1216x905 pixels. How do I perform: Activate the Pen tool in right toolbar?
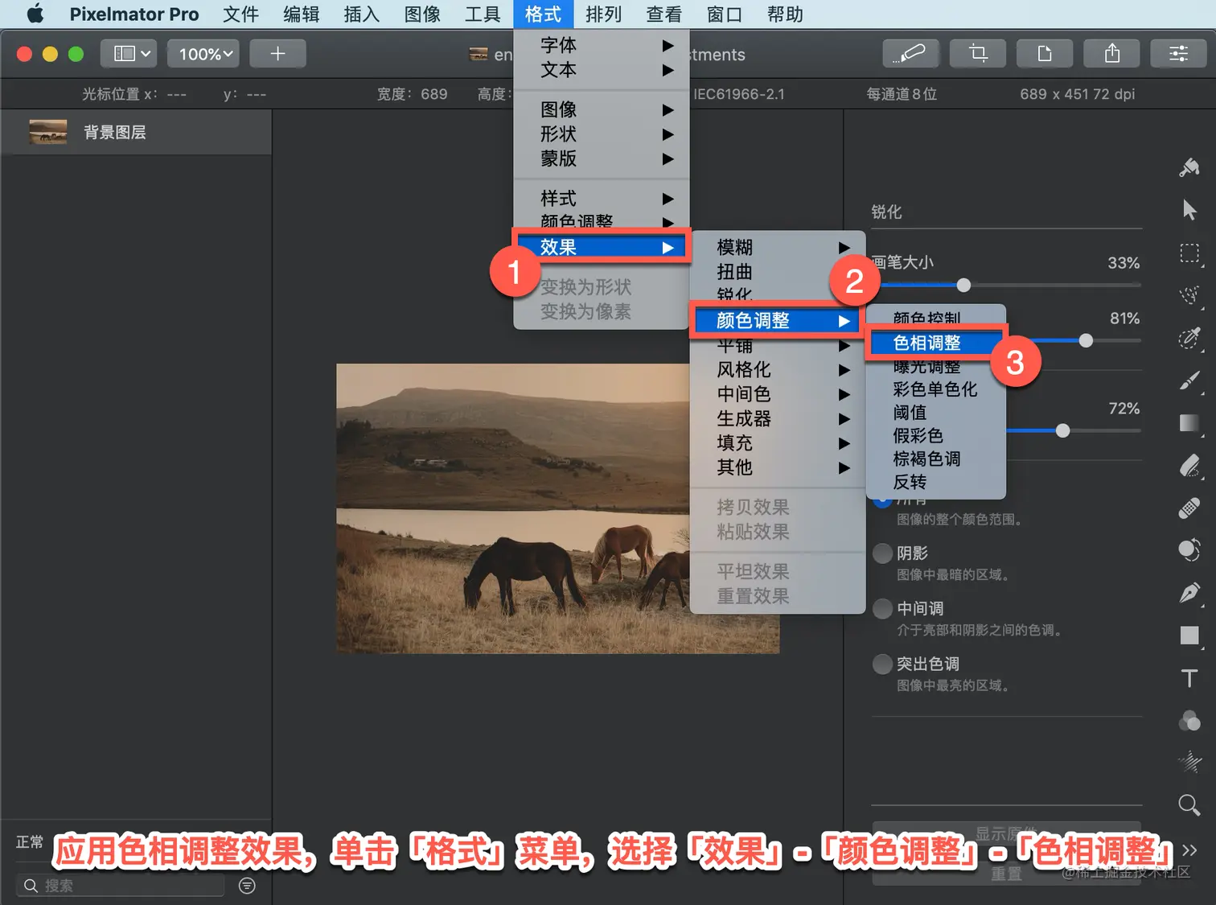pyautogui.click(x=1189, y=593)
